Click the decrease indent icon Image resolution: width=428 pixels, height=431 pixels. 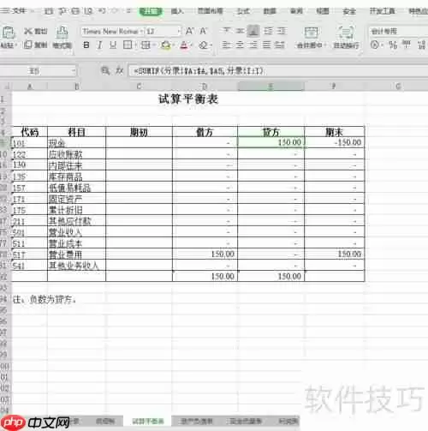(268, 31)
